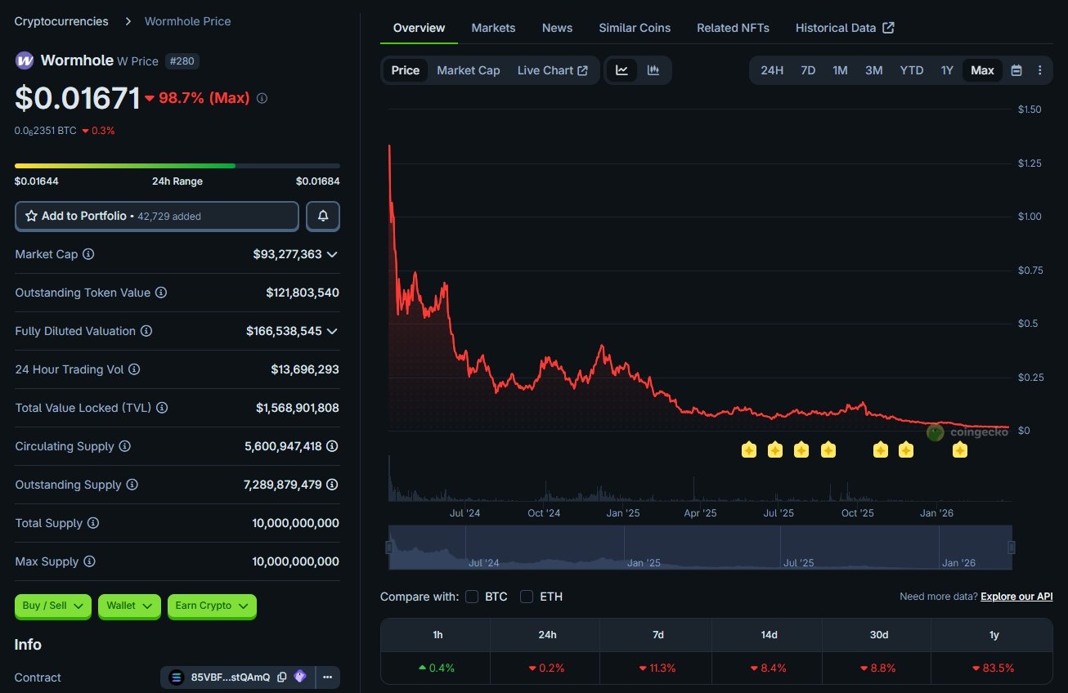Click the Market Cap info icon
The image size is (1068, 693).
click(x=88, y=254)
